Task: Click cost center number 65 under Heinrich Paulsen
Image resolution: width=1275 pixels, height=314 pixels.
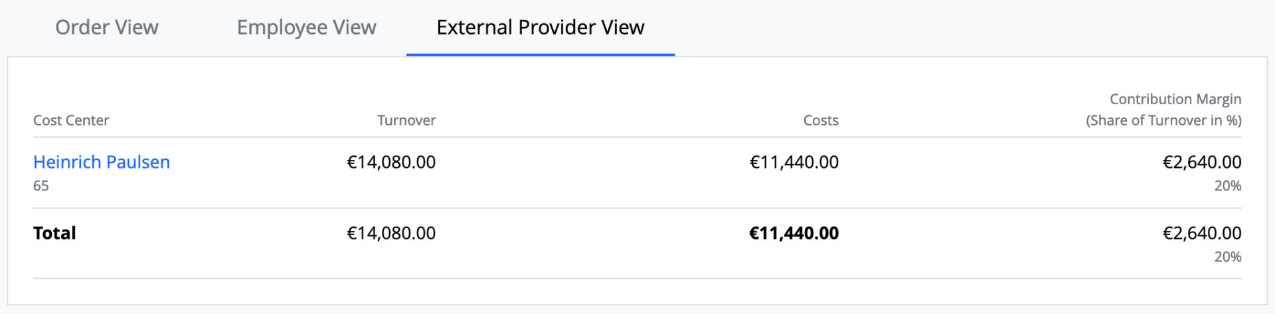Action: point(41,186)
